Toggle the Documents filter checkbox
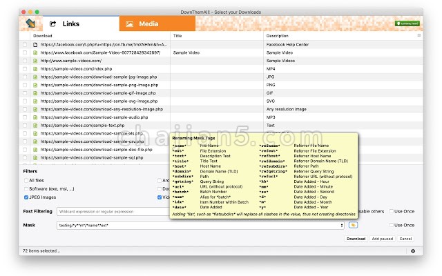 click(160, 188)
